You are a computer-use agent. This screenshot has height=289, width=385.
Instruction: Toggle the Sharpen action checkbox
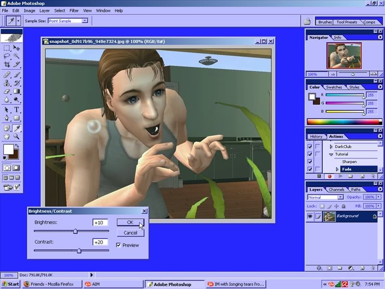pyautogui.click(x=310, y=162)
